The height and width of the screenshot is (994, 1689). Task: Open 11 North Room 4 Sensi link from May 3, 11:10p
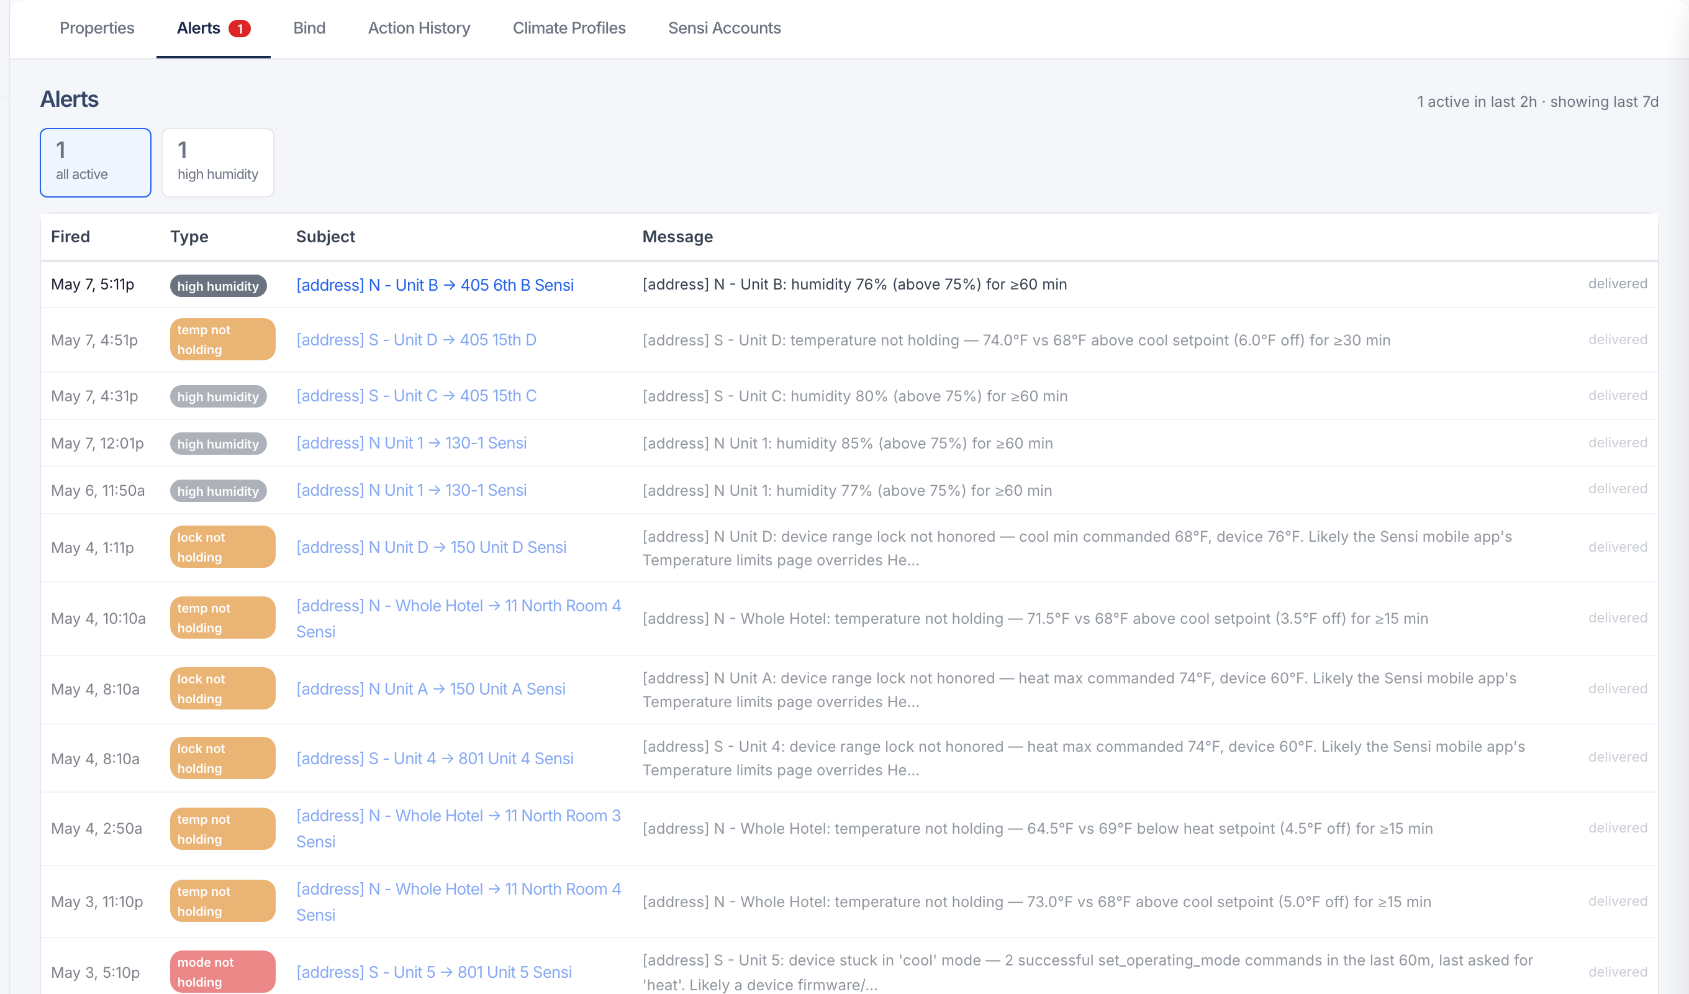(458, 901)
